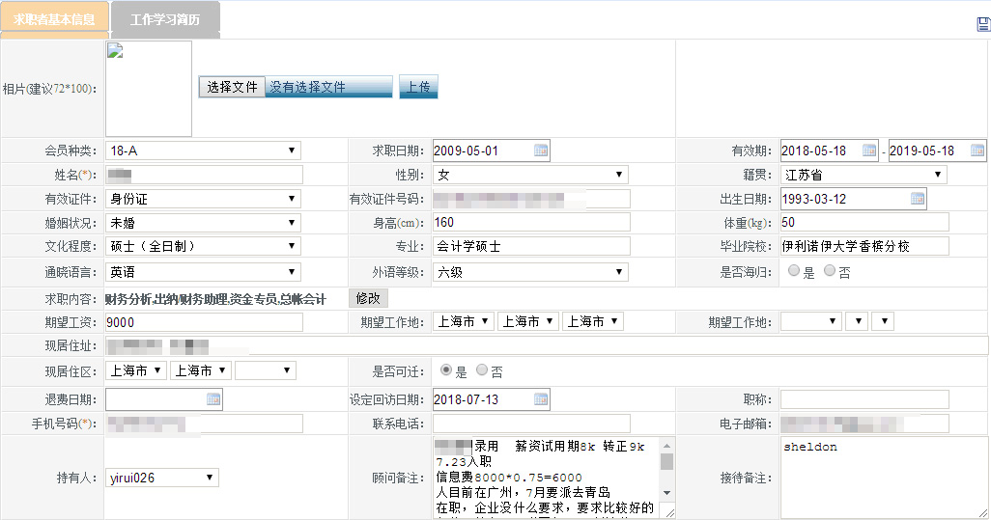Click the empty 联系电话 field
Viewport: 991px width, 520px height.
(x=531, y=424)
